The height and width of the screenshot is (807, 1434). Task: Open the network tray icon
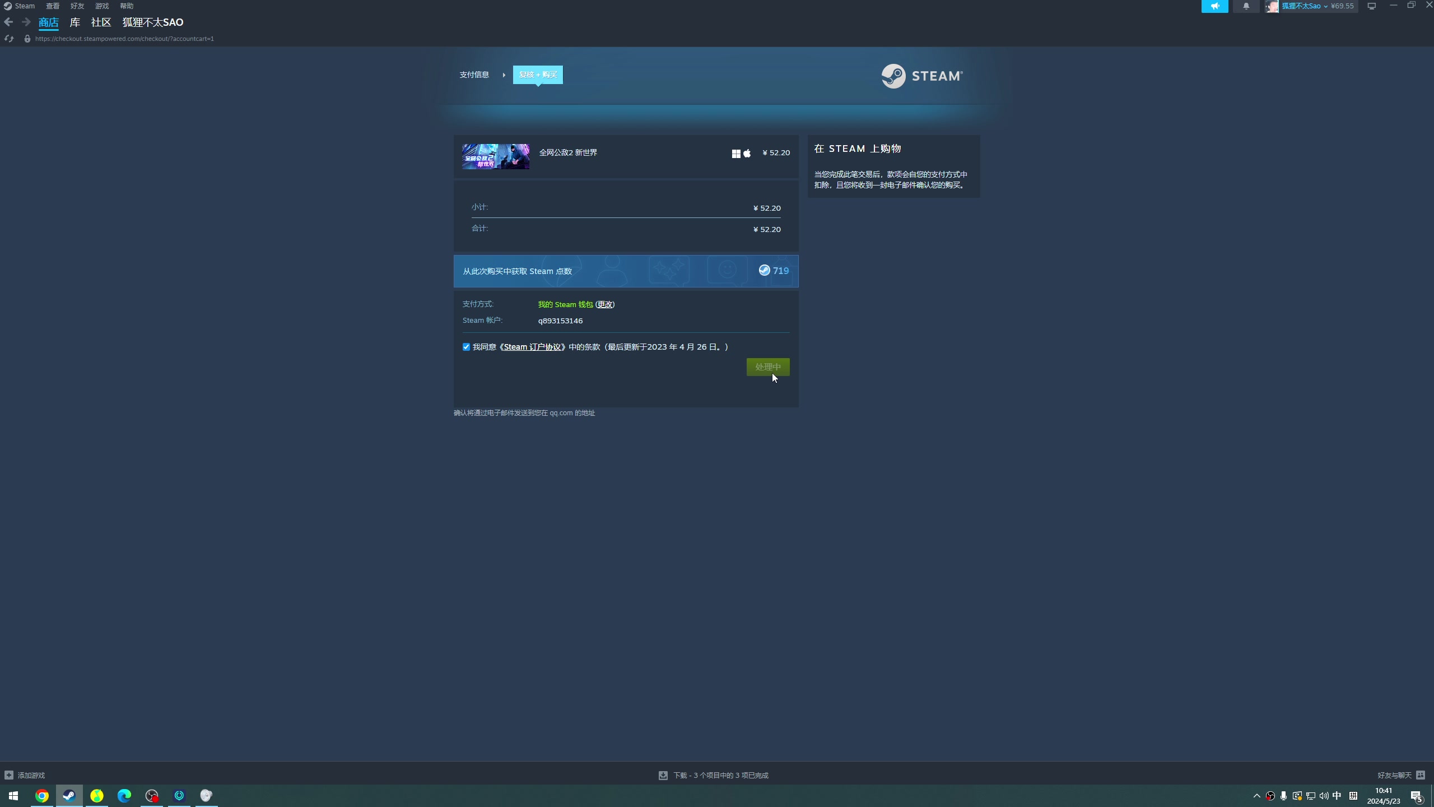point(1310,796)
